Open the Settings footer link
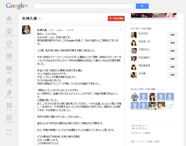 (133, 141)
